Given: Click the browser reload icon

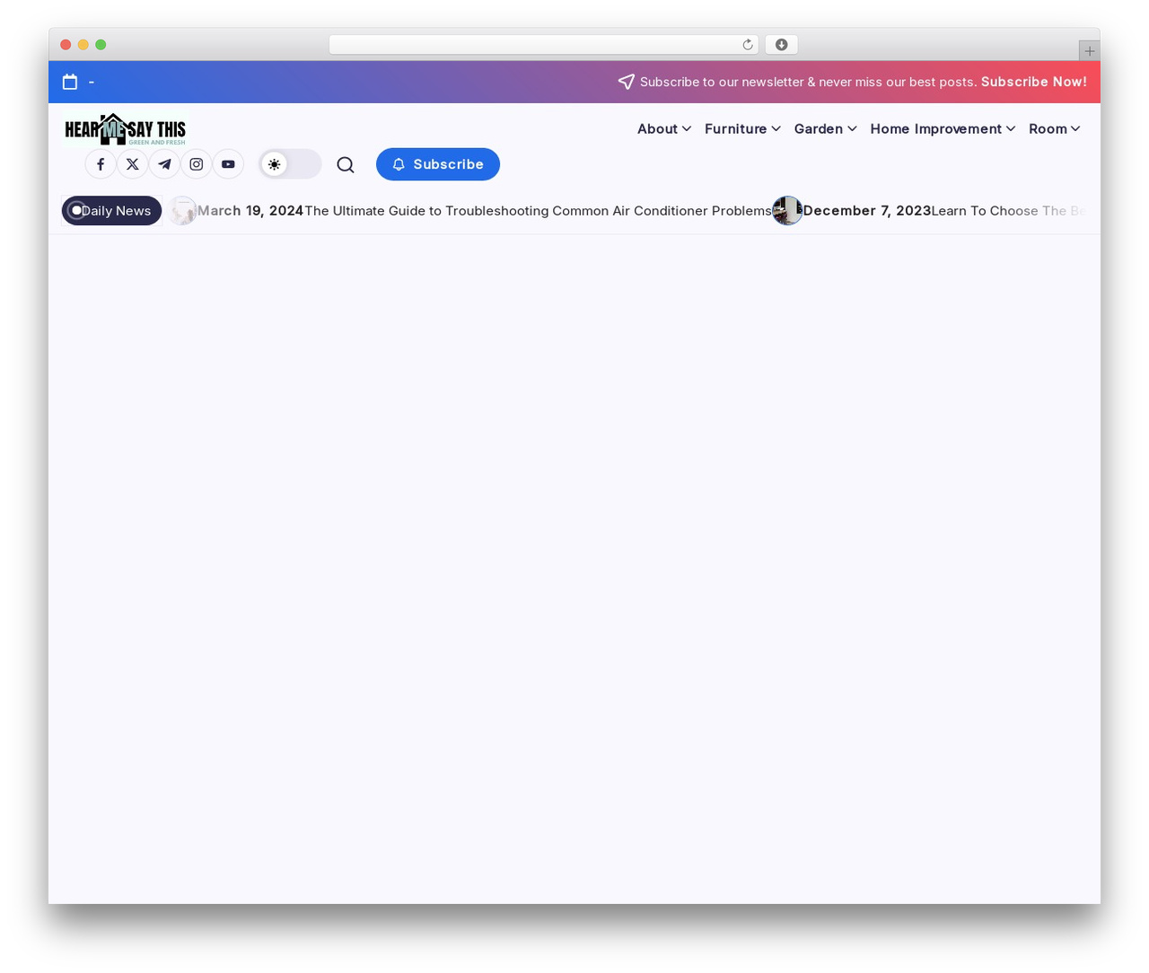Looking at the screenshot, I should (748, 45).
